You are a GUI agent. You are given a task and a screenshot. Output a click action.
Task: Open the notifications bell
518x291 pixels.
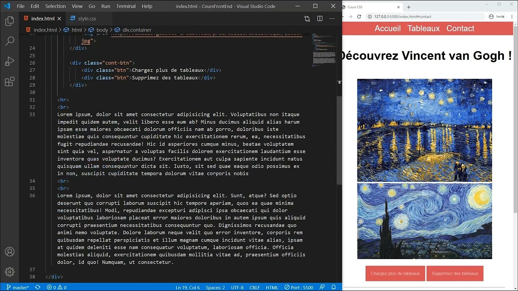334,287
